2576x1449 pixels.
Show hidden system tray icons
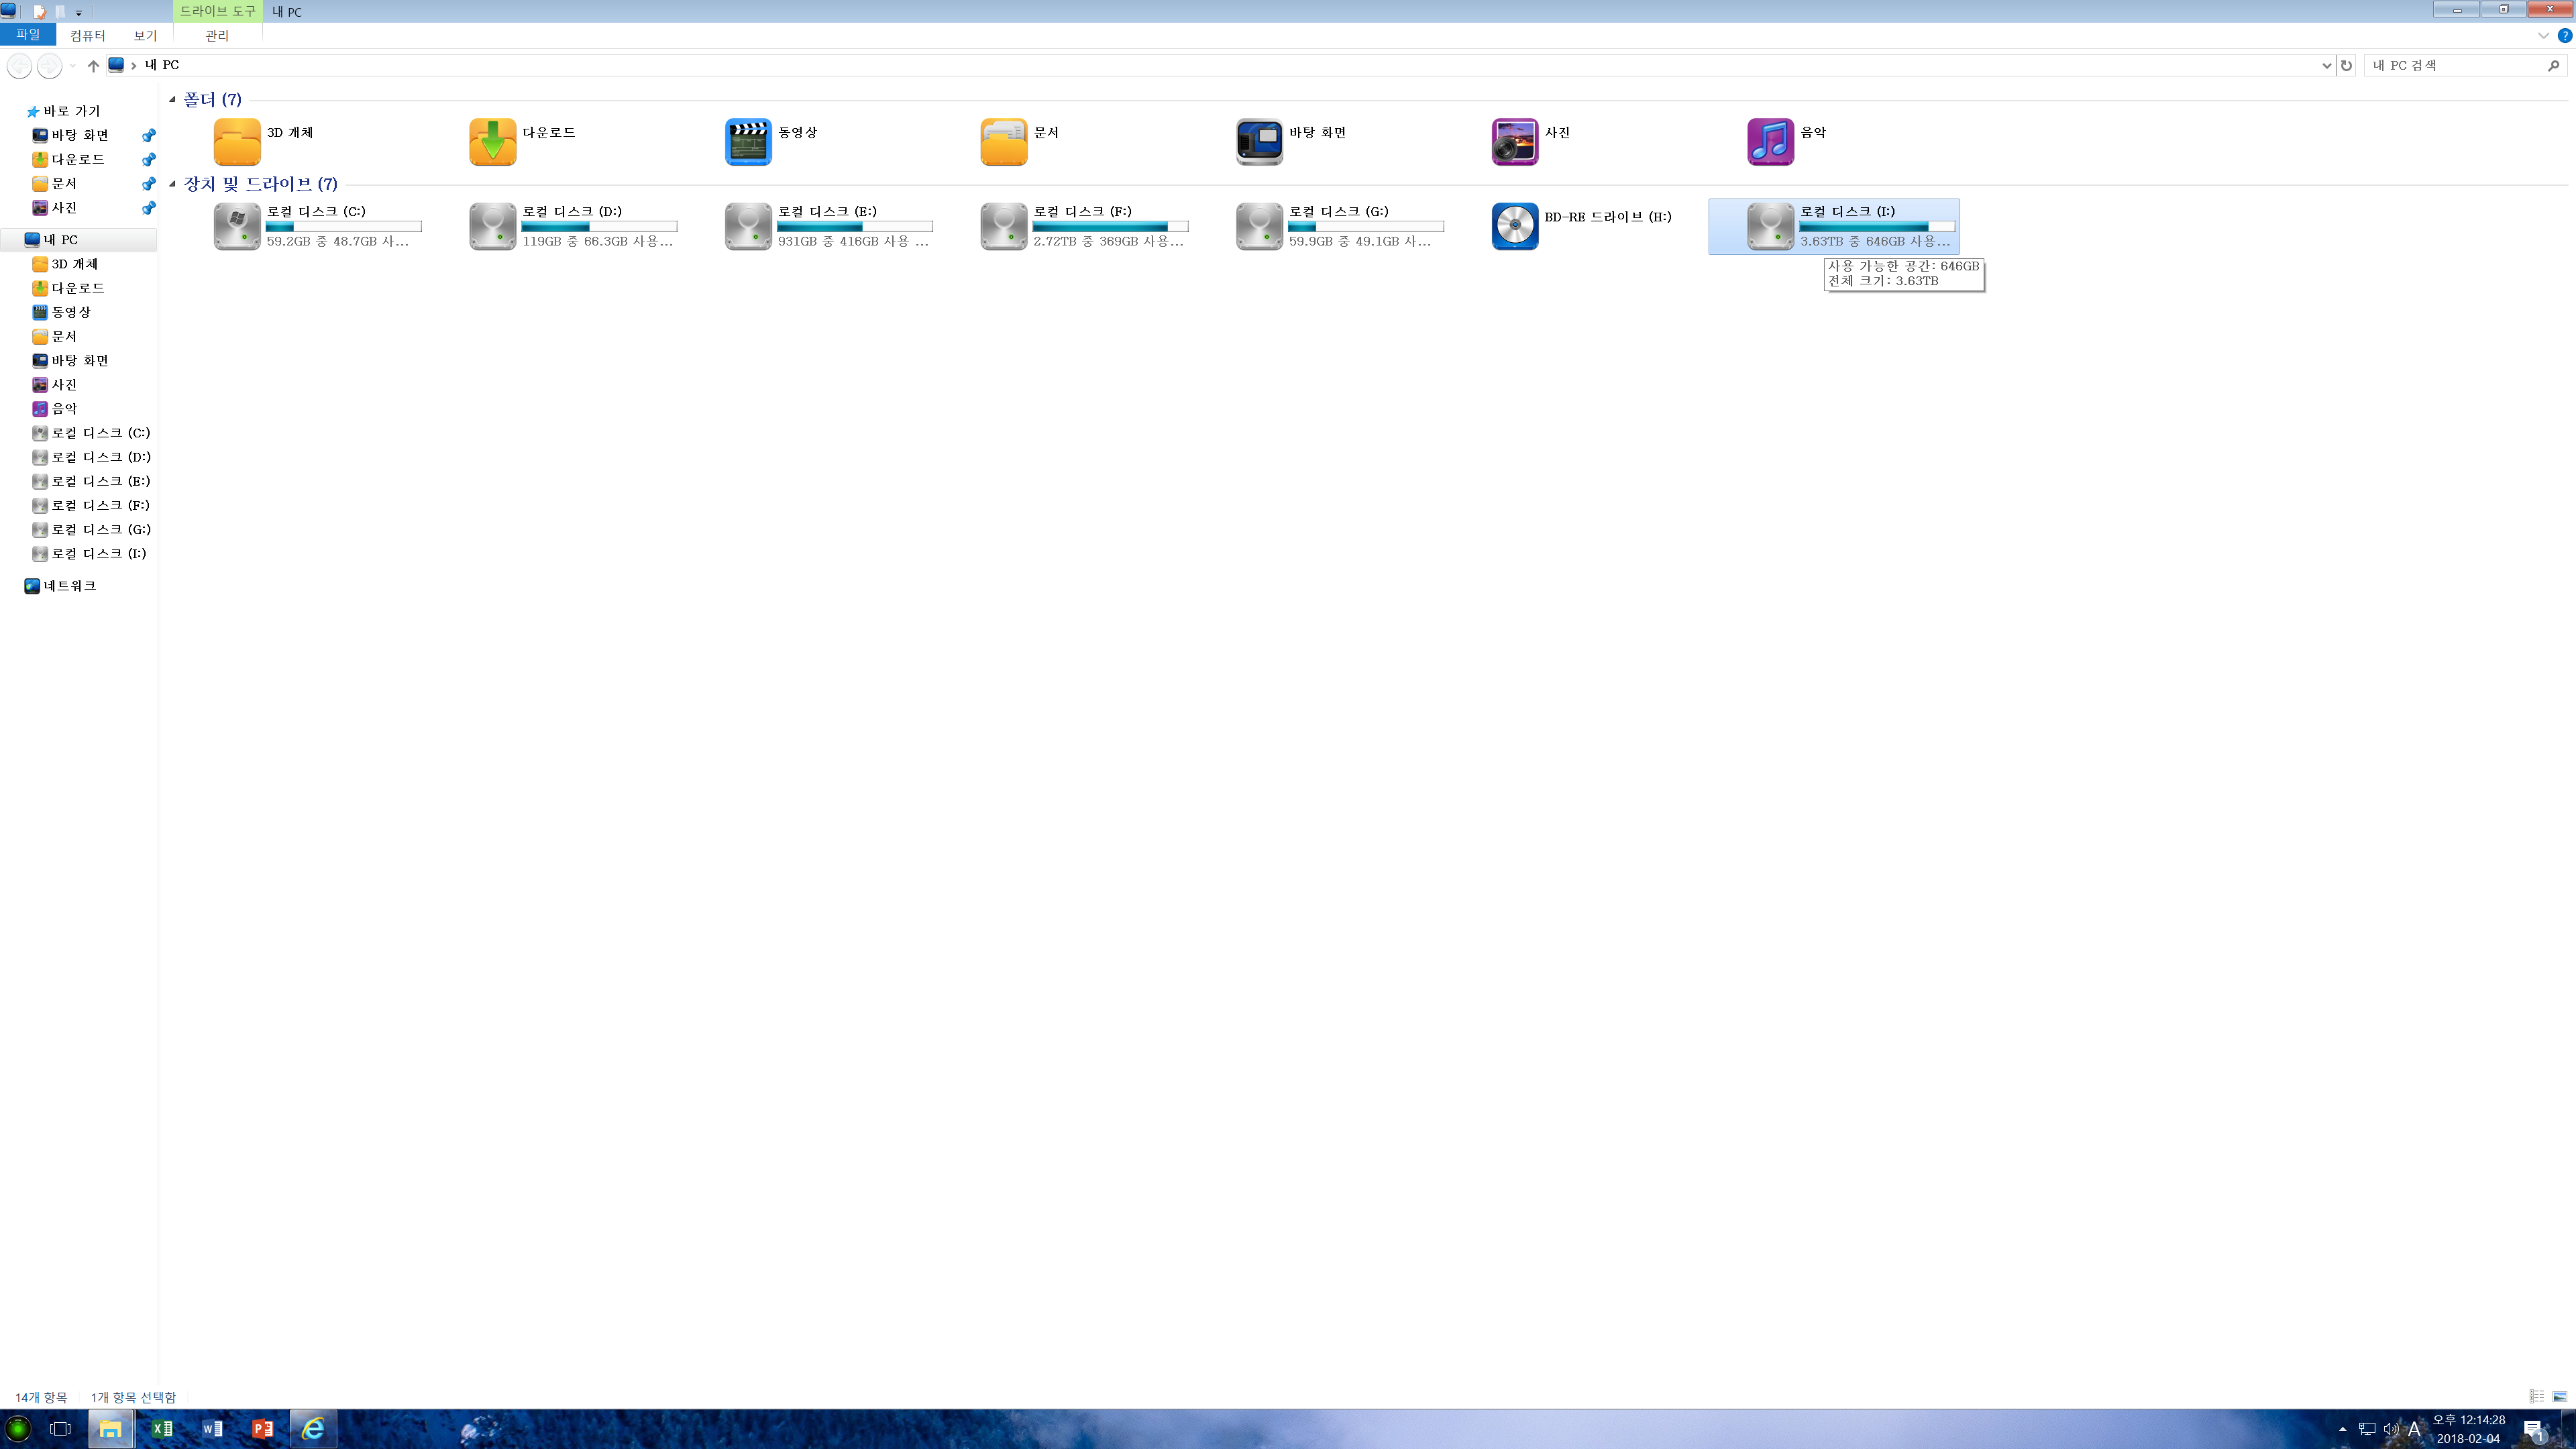pyautogui.click(x=2342, y=1429)
